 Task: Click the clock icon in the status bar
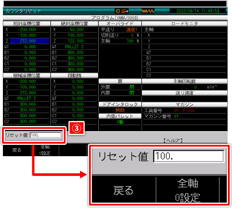(118, 11)
